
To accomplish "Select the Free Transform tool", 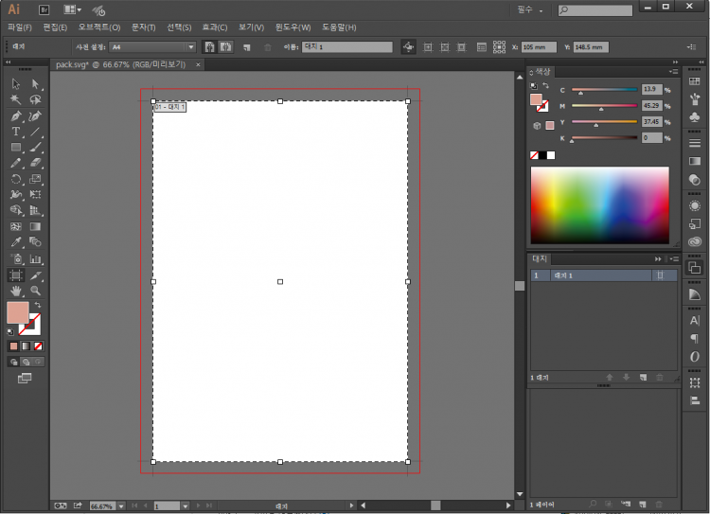I will (x=35, y=195).
